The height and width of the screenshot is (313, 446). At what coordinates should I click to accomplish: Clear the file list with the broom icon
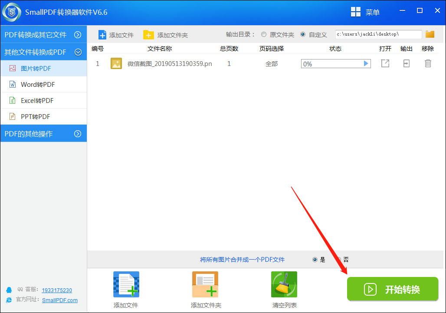coord(284,284)
